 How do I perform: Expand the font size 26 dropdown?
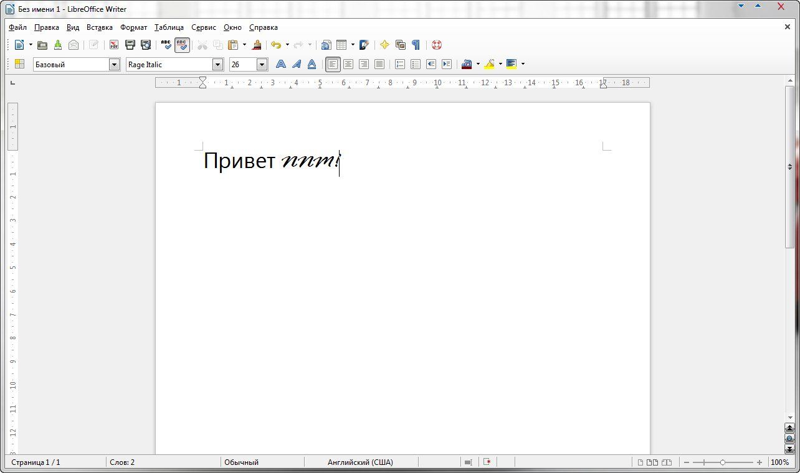262,64
